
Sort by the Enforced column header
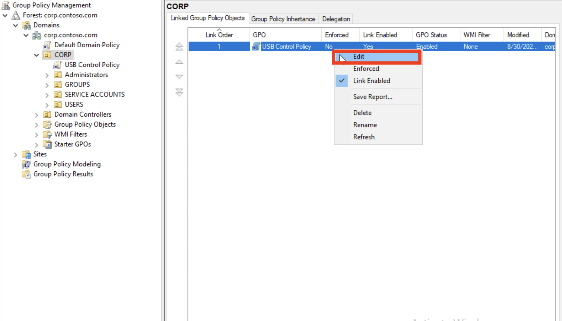(341, 35)
